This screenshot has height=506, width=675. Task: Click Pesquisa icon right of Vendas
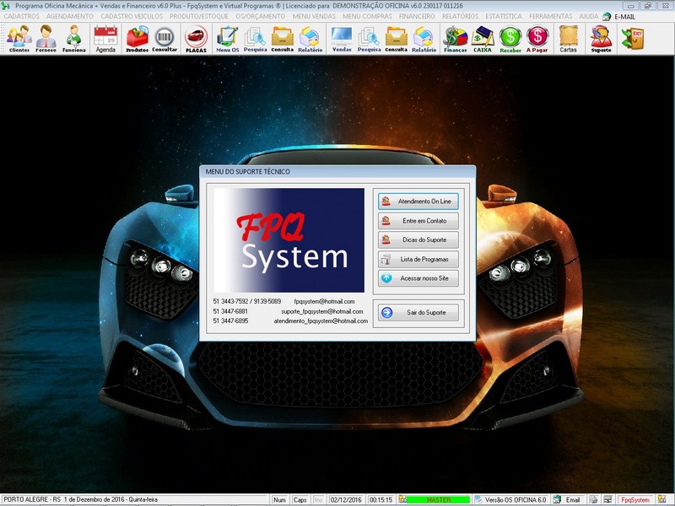(x=369, y=39)
